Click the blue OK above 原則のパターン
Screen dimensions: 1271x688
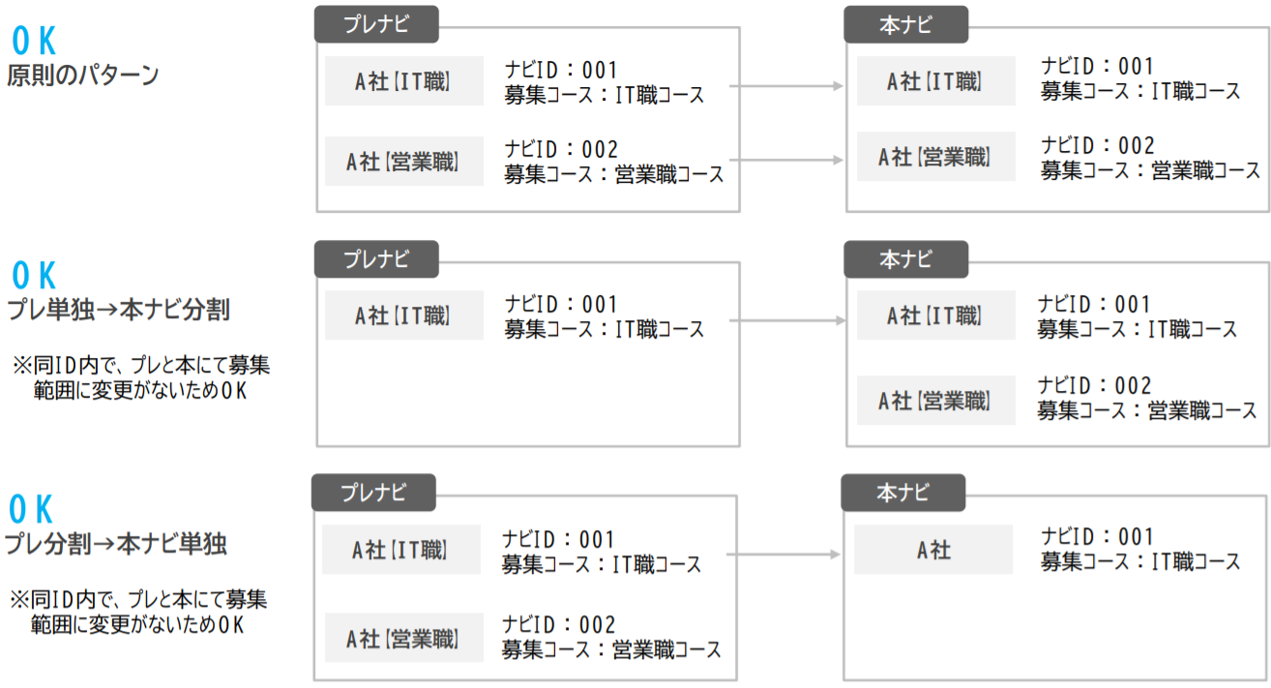point(34,41)
